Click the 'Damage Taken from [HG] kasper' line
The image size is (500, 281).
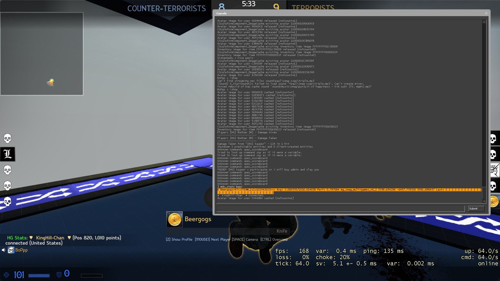[x=253, y=144]
